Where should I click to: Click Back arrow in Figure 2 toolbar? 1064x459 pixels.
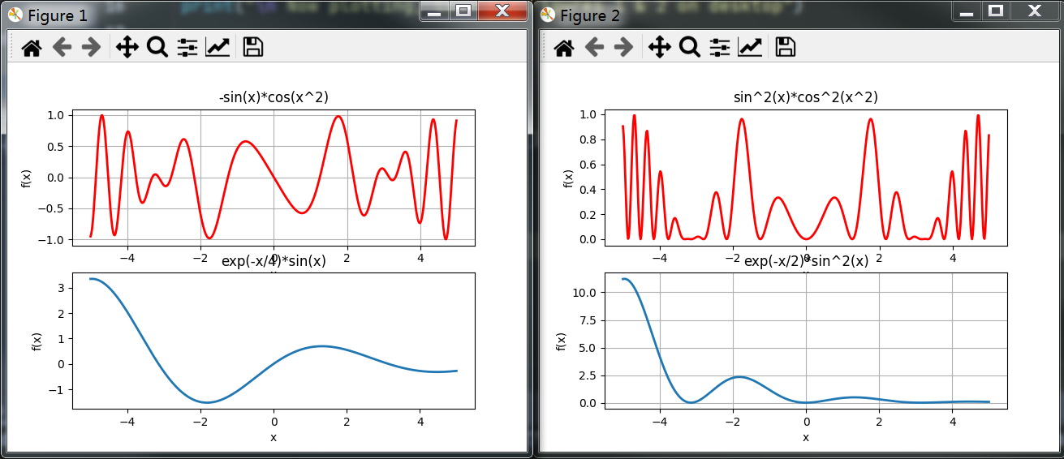(595, 48)
